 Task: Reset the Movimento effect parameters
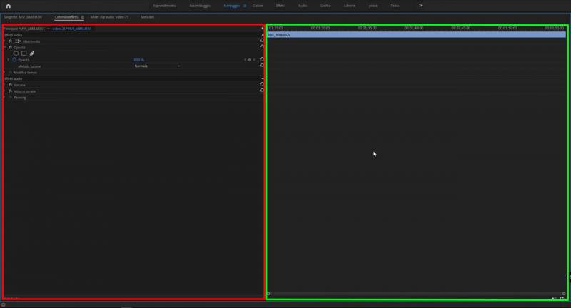[x=262, y=41]
